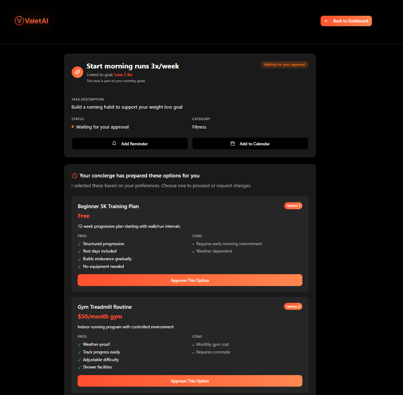
Task: Click the clock icon beside the concierge heading
Action: [x=74, y=176]
